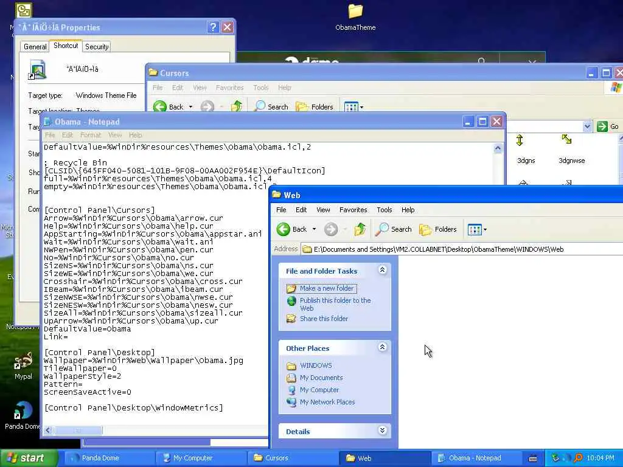The width and height of the screenshot is (623, 467).
Task: Open Back history dropdown in Web window
Action: (x=314, y=229)
